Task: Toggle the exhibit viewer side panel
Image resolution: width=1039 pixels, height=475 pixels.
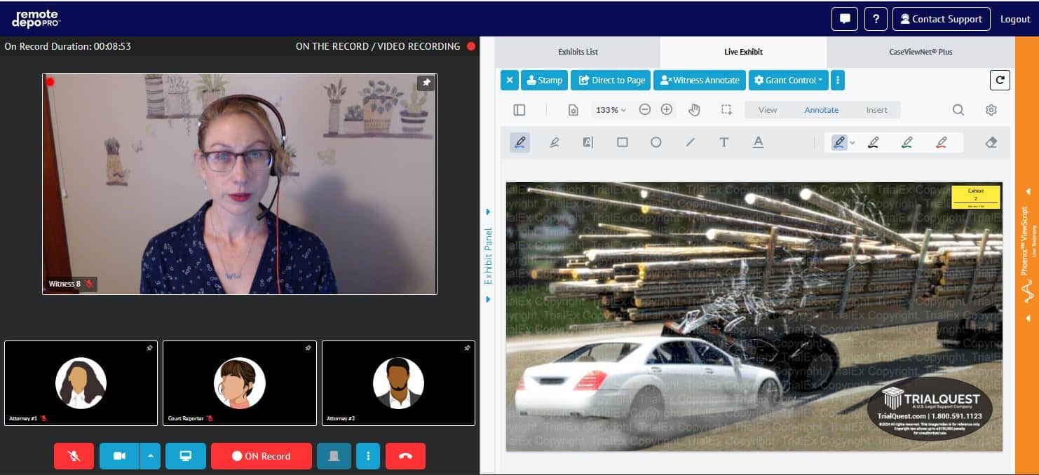Action: [519, 110]
